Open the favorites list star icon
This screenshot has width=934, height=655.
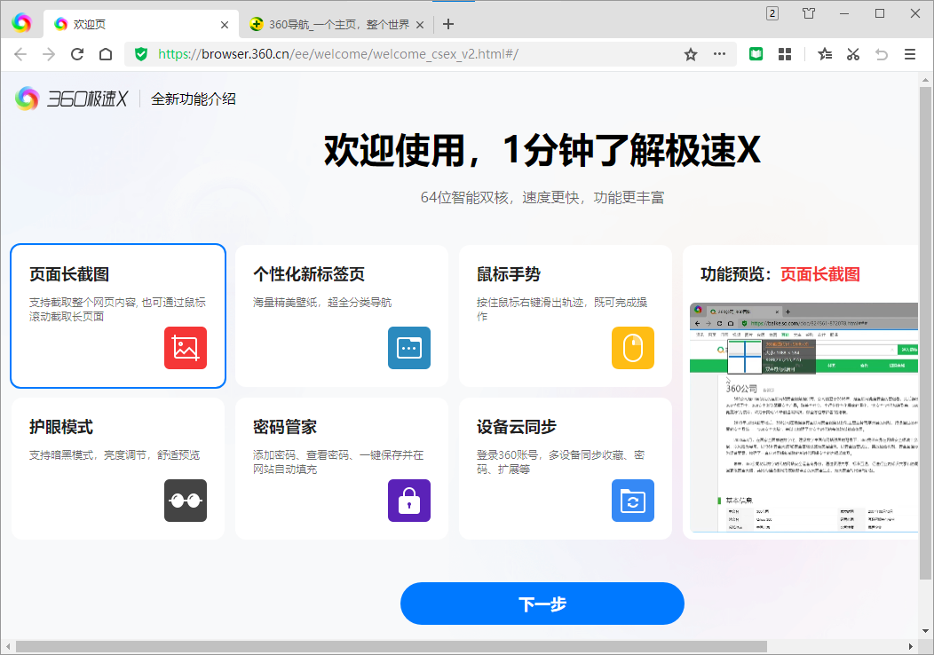pyautogui.click(x=825, y=54)
